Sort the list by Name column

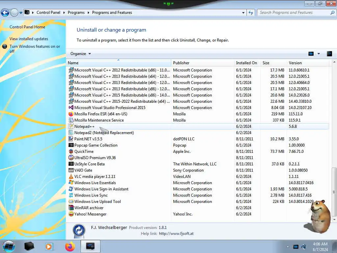[x=119, y=63]
